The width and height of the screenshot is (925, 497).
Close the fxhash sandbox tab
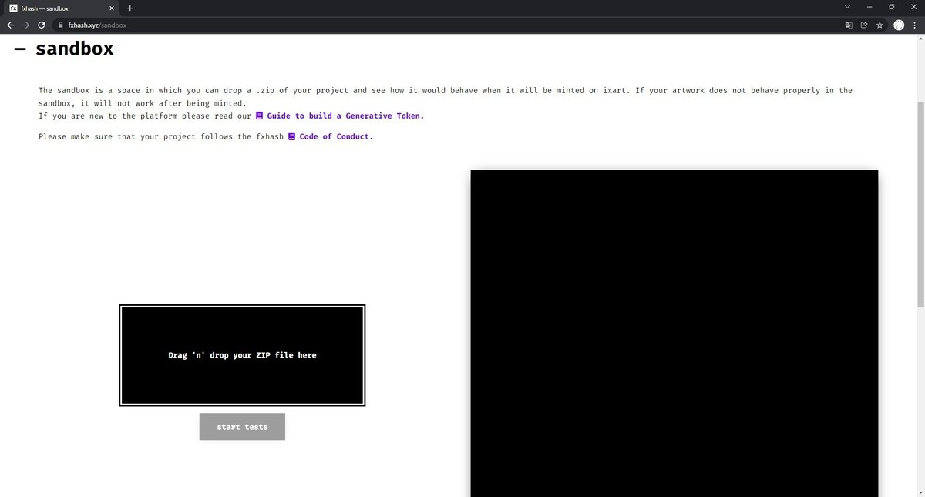coord(110,8)
